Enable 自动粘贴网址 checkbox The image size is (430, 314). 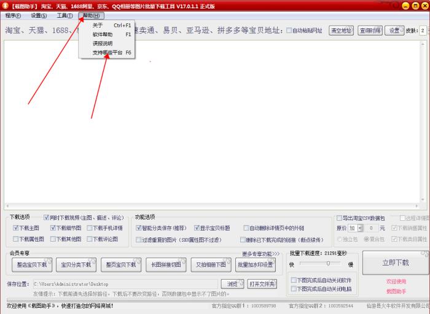[289, 31]
